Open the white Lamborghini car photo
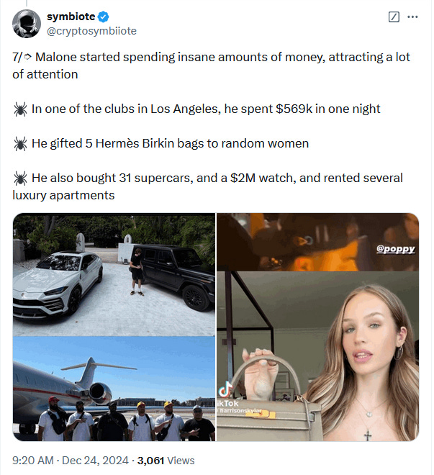Viewport: 434px width, 475px height. (114, 274)
